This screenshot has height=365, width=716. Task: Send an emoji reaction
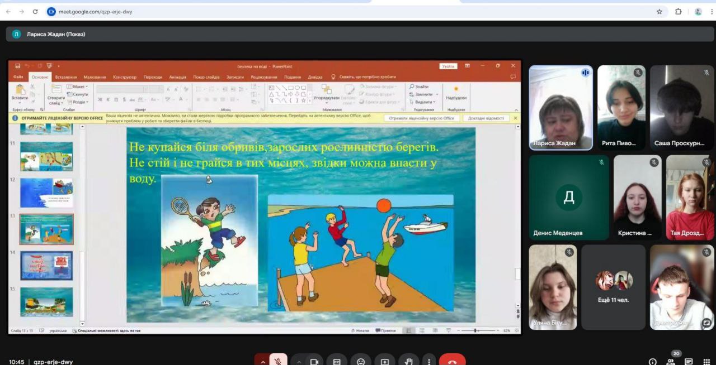[361, 361]
